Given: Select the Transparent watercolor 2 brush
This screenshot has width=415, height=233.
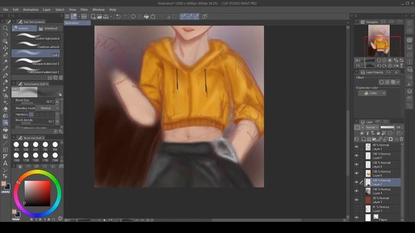Looking at the screenshot, I should [36, 71].
